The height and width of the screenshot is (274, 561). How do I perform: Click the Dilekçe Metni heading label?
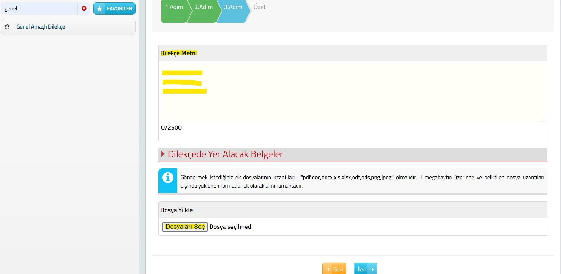pos(179,53)
